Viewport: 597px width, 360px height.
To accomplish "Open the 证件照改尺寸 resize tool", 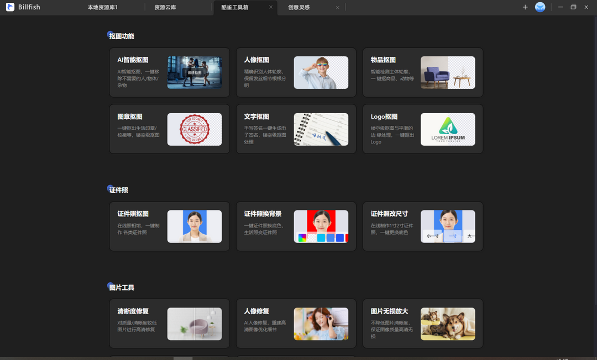I will (422, 226).
